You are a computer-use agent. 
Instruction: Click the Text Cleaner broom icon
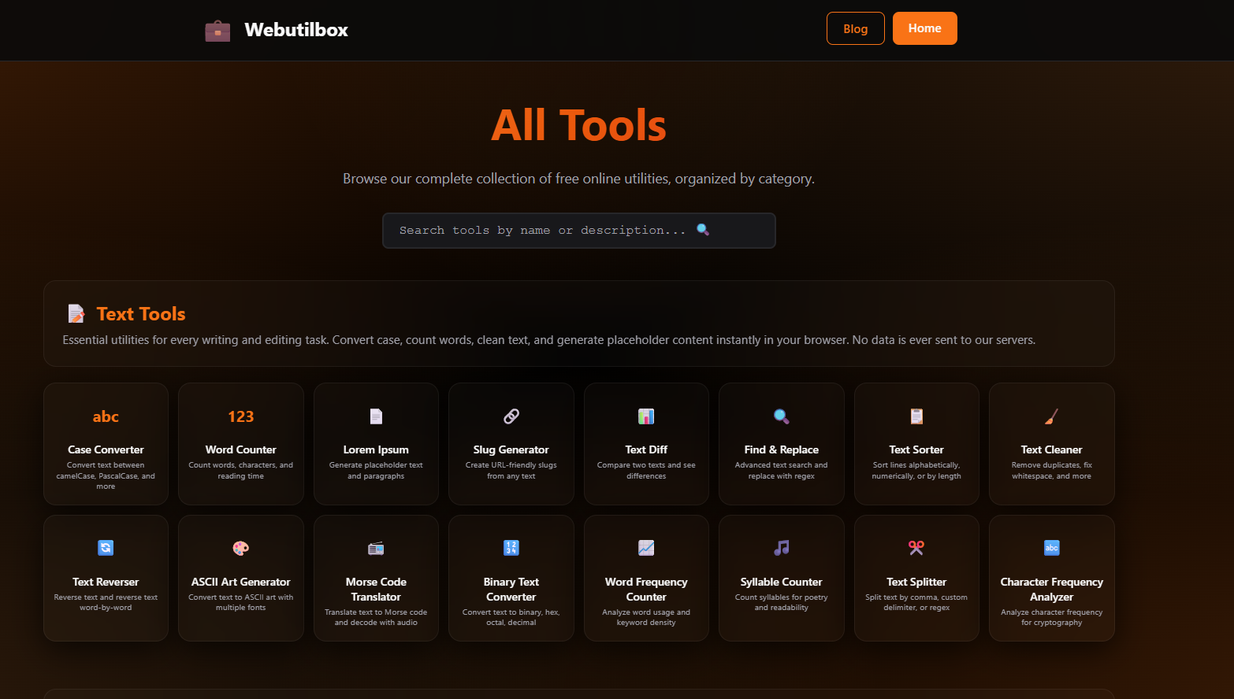point(1052,416)
